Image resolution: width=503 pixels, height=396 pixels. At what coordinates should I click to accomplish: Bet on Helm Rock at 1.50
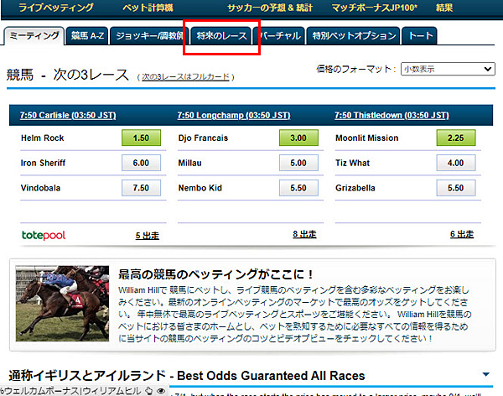(x=141, y=138)
